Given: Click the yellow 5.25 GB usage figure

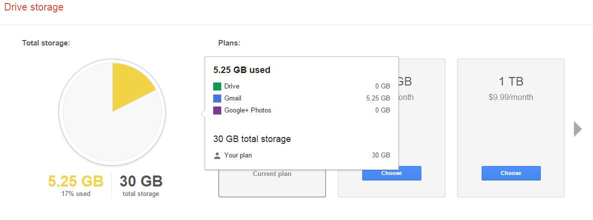Looking at the screenshot, I should click(x=76, y=181).
